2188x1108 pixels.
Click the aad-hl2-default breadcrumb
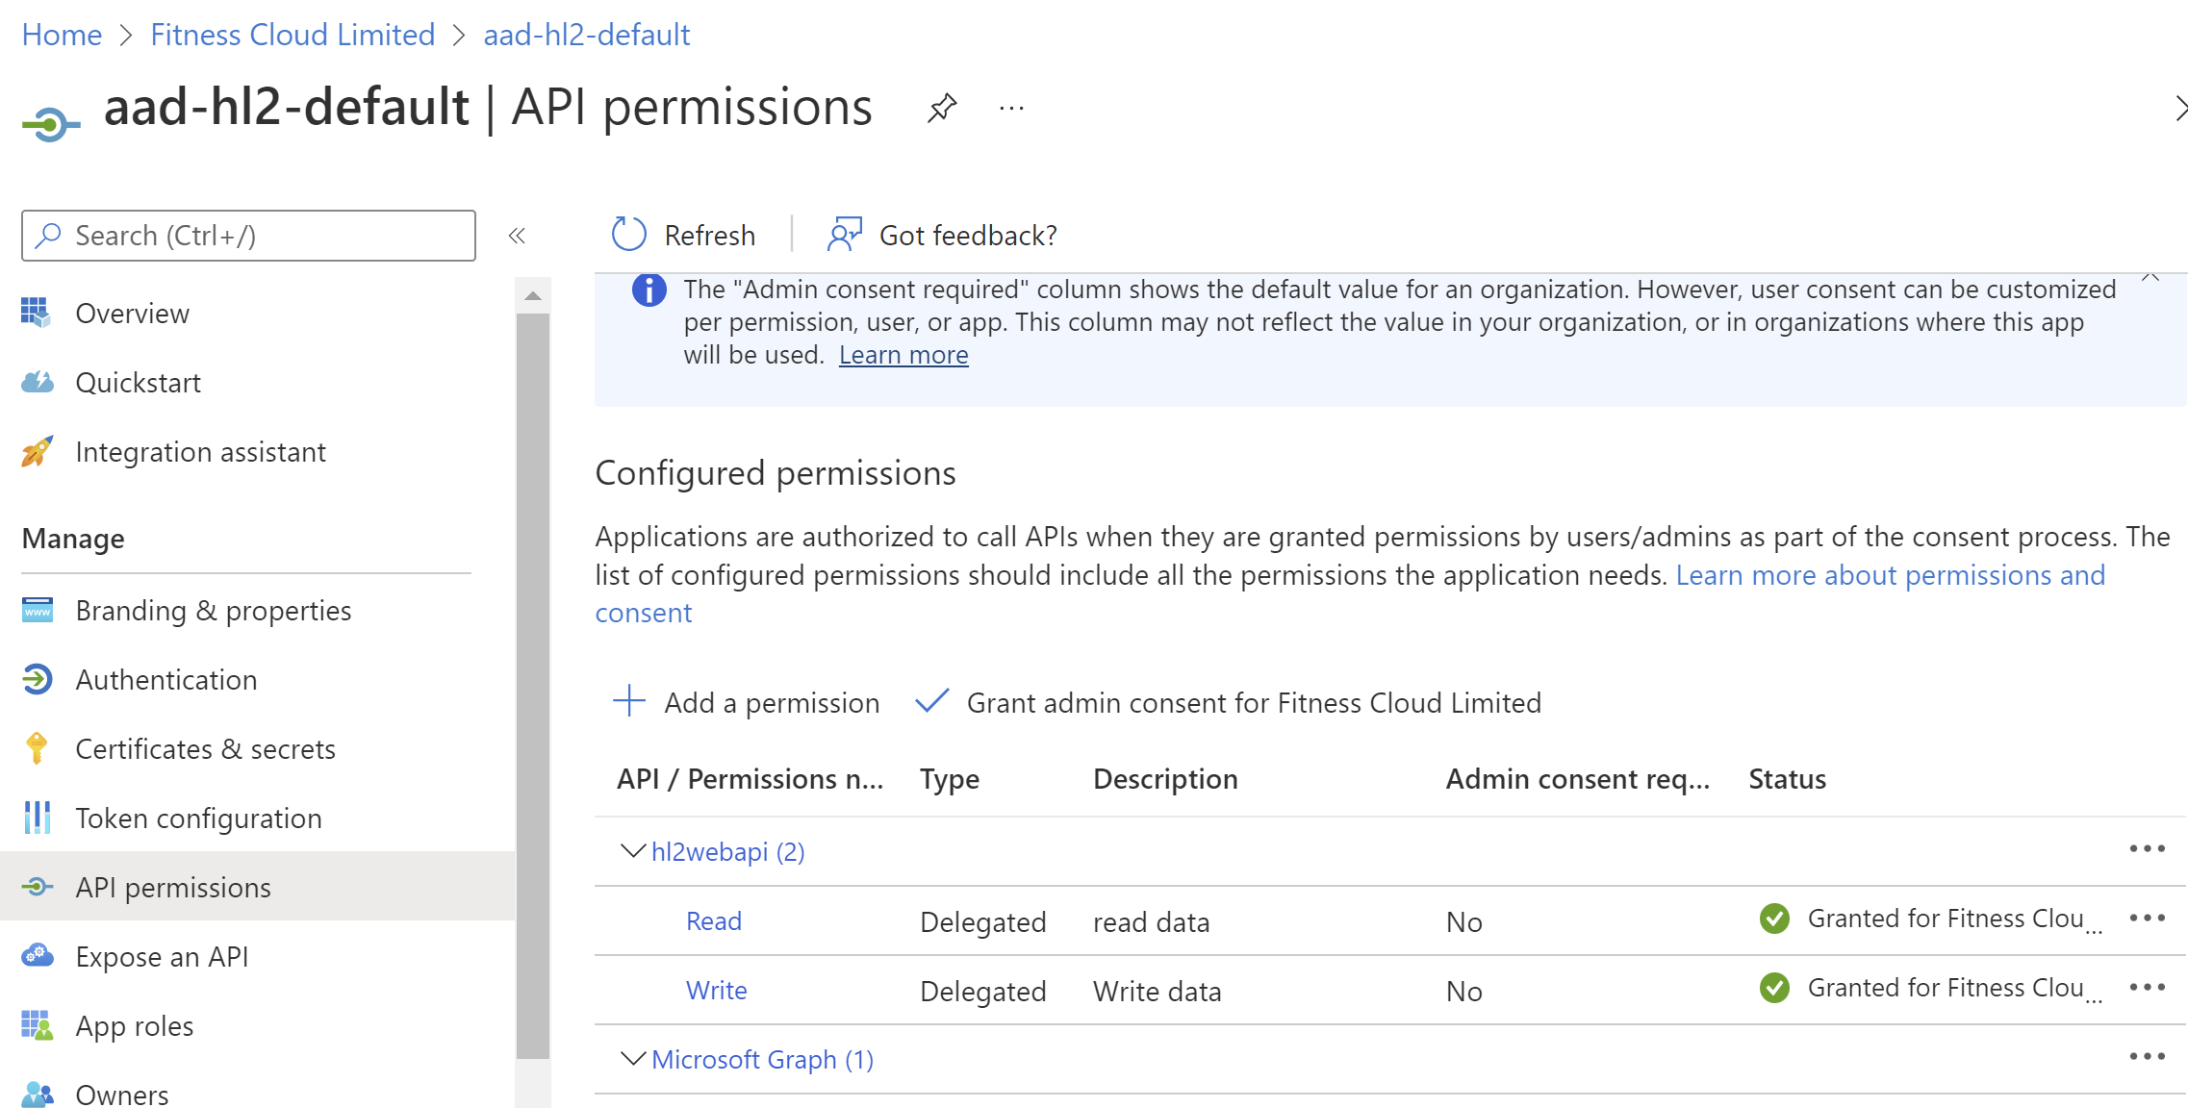[587, 35]
